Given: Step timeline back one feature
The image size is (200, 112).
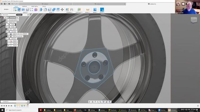Looking at the screenshot, I should click(4, 106).
